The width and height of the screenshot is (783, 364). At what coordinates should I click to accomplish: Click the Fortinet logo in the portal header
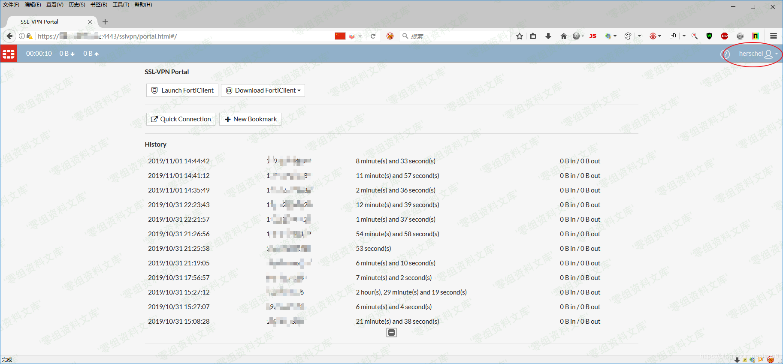click(x=9, y=54)
